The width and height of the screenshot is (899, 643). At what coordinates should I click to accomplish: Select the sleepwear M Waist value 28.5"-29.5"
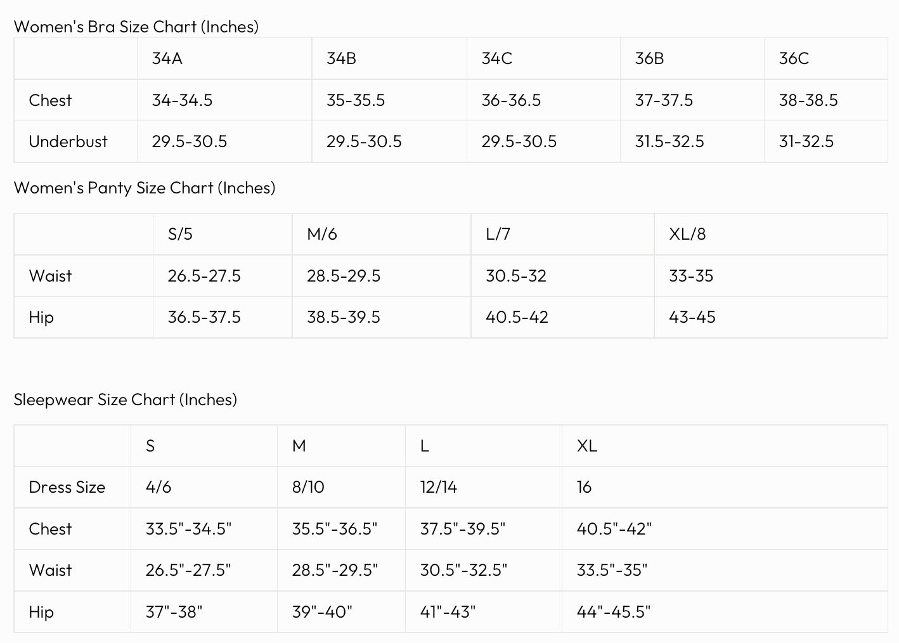335,570
